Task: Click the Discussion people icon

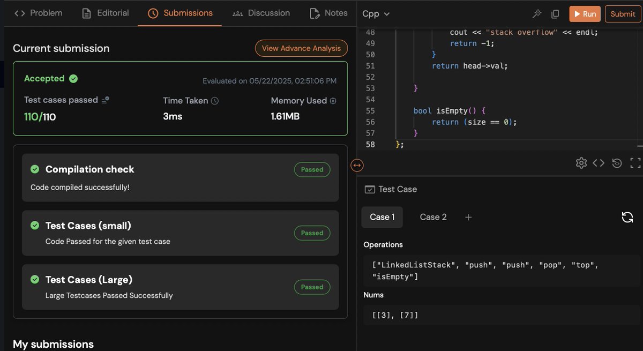Action: [237, 13]
